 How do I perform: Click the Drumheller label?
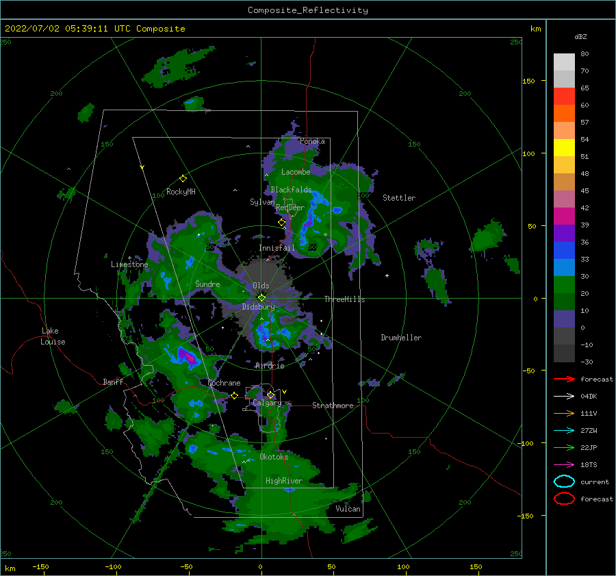(401, 338)
